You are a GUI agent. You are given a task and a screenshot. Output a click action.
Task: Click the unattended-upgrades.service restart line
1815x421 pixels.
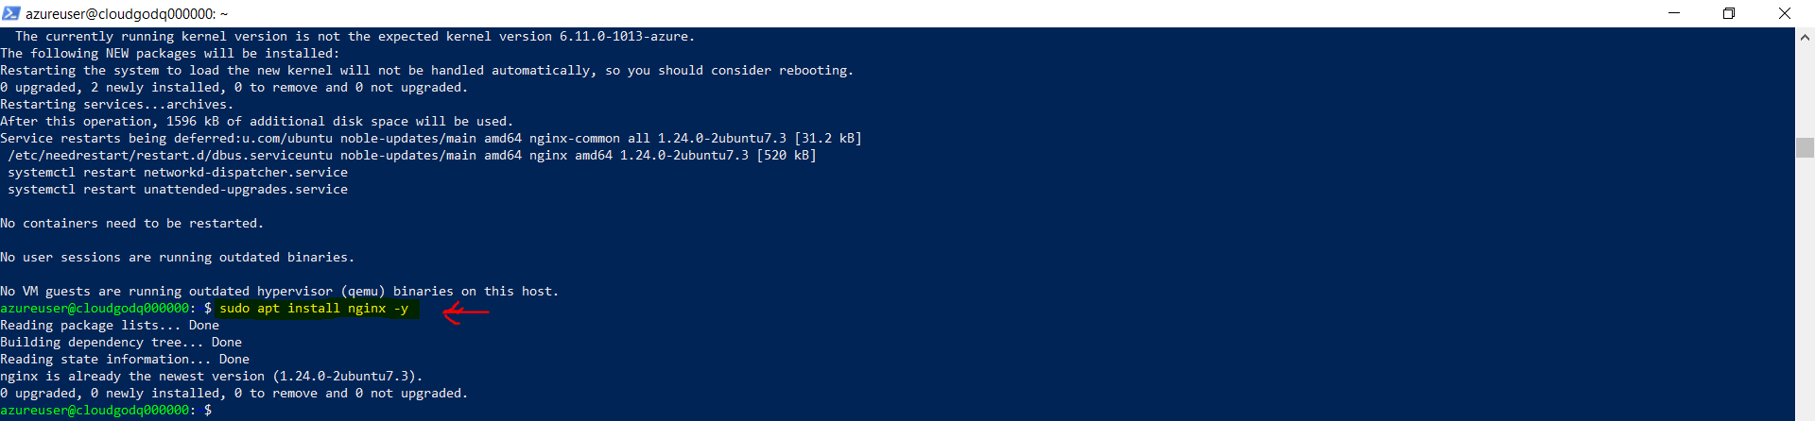[x=178, y=190]
